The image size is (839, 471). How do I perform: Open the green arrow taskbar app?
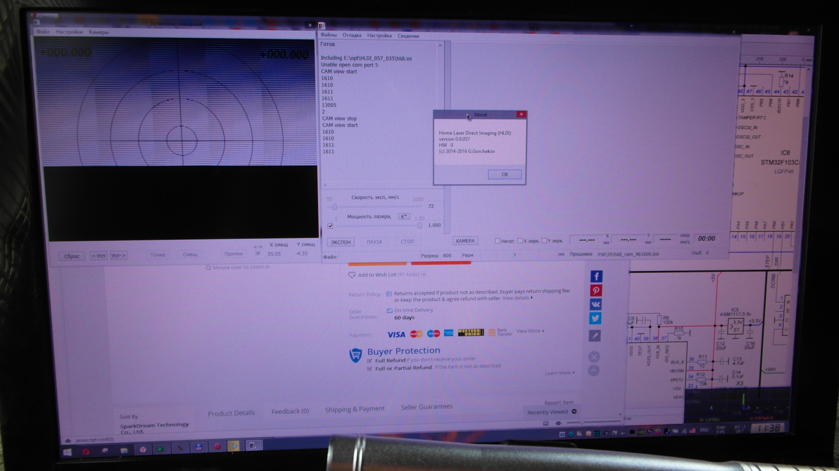[161, 449]
